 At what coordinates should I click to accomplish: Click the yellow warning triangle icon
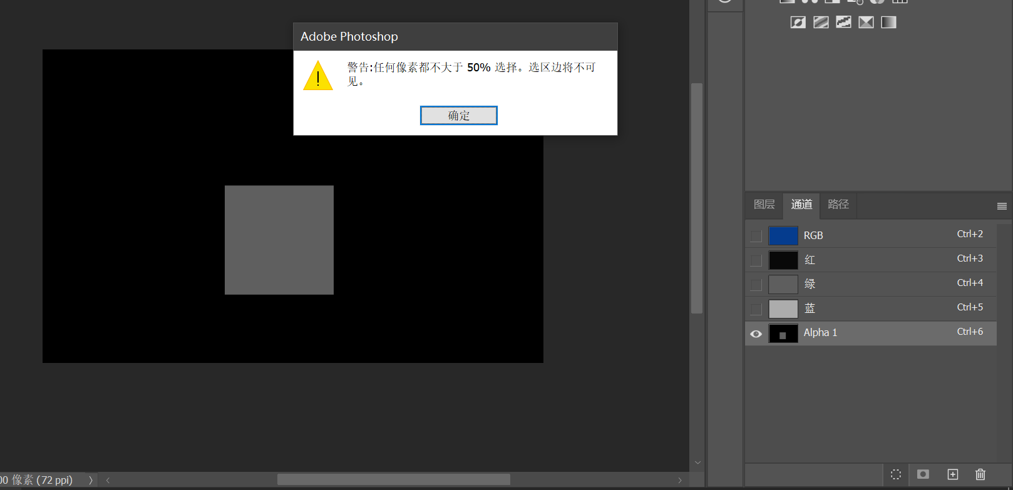[318, 76]
